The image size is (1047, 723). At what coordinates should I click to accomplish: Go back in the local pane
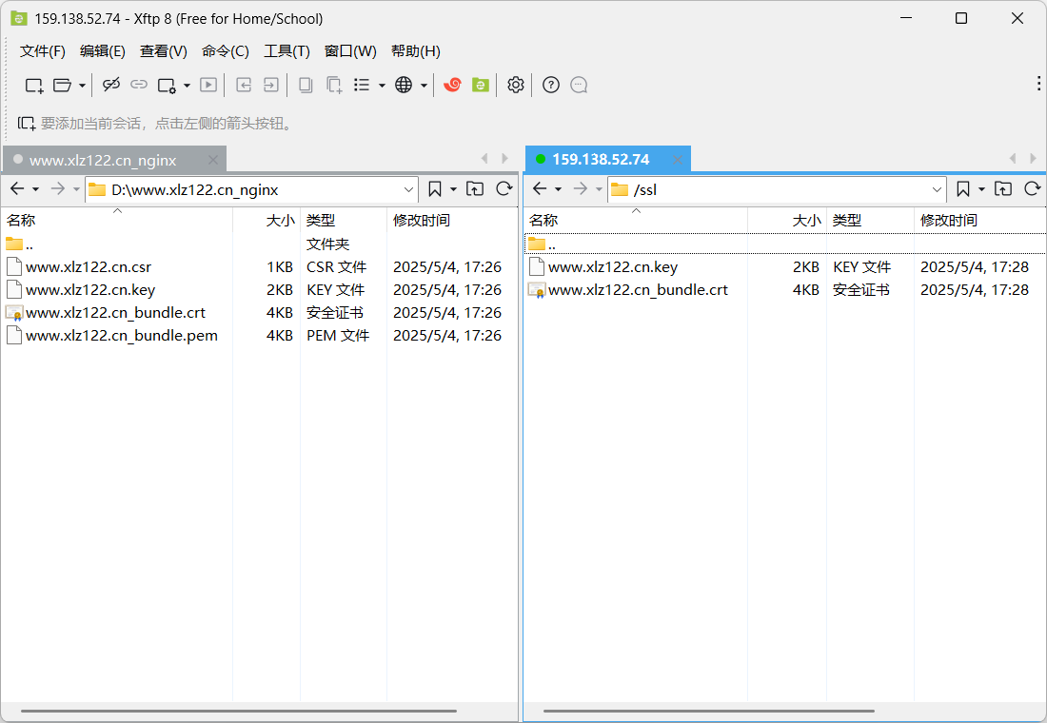17,189
